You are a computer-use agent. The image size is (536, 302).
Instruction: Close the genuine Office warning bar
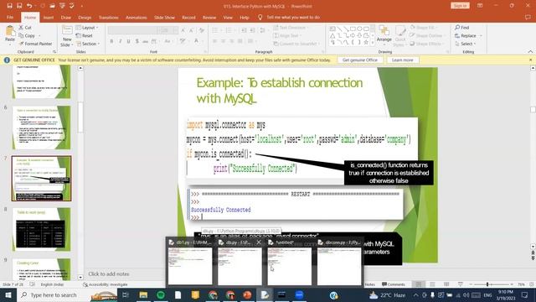530,60
